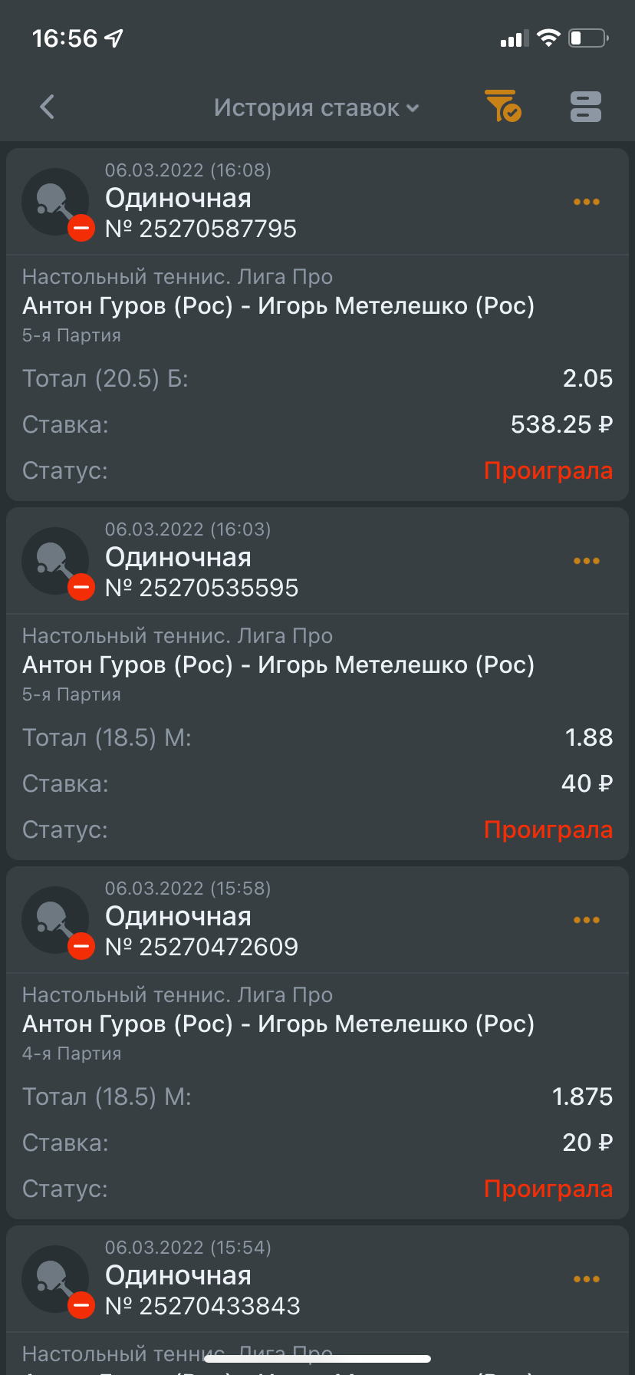This screenshot has height=1375, width=635.
Task: Switch list layout view icon
Action: [x=585, y=107]
